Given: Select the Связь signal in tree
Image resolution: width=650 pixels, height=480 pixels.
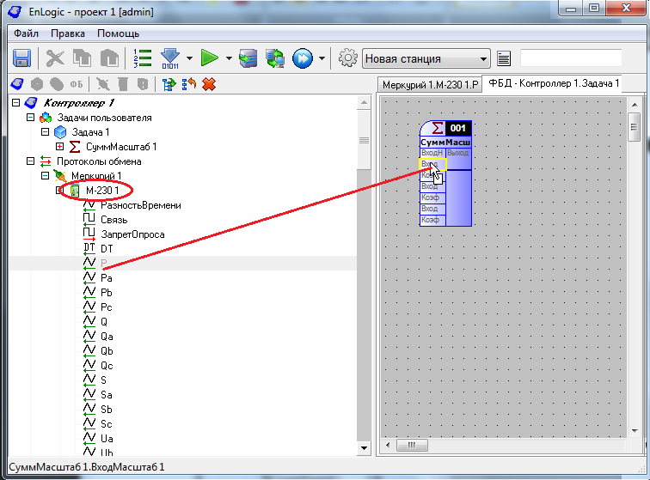Looking at the screenshot, I should click(x=114, y=220).
